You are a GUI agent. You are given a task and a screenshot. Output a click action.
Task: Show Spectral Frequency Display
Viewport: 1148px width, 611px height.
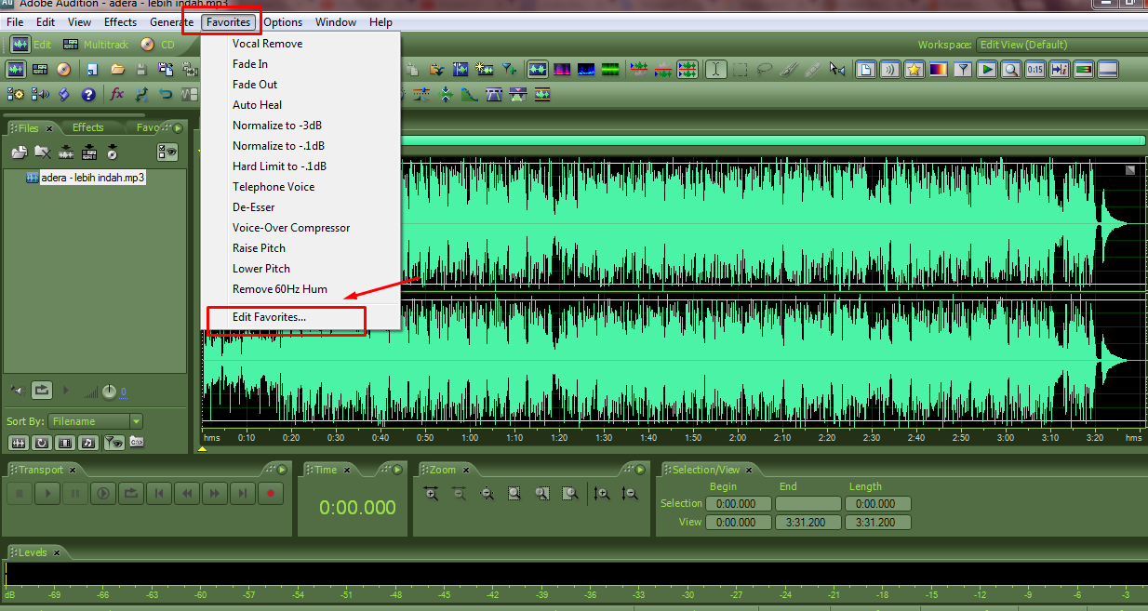coord(562,69)
